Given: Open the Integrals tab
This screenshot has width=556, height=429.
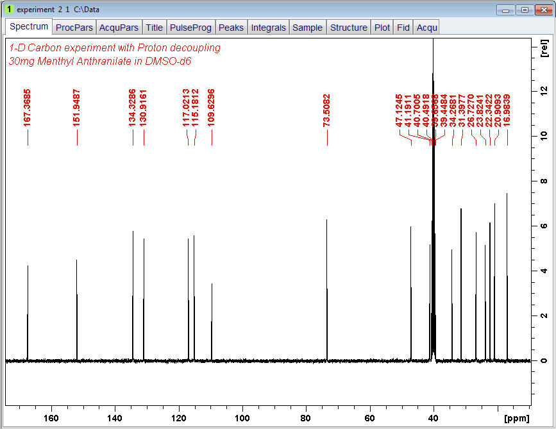Looking at the screenshot, I should tap(269, 28).
